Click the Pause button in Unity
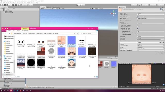 click(80, 5)
